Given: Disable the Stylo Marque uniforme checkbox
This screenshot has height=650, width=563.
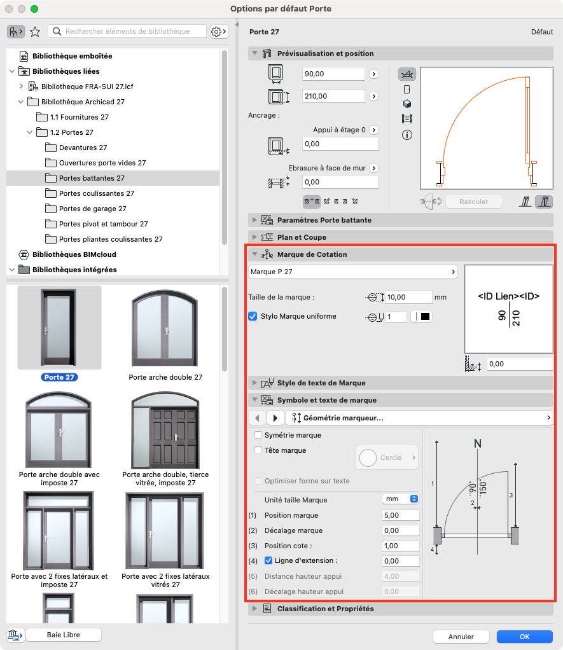Looking at the screenshot, I should pos(253,316).
